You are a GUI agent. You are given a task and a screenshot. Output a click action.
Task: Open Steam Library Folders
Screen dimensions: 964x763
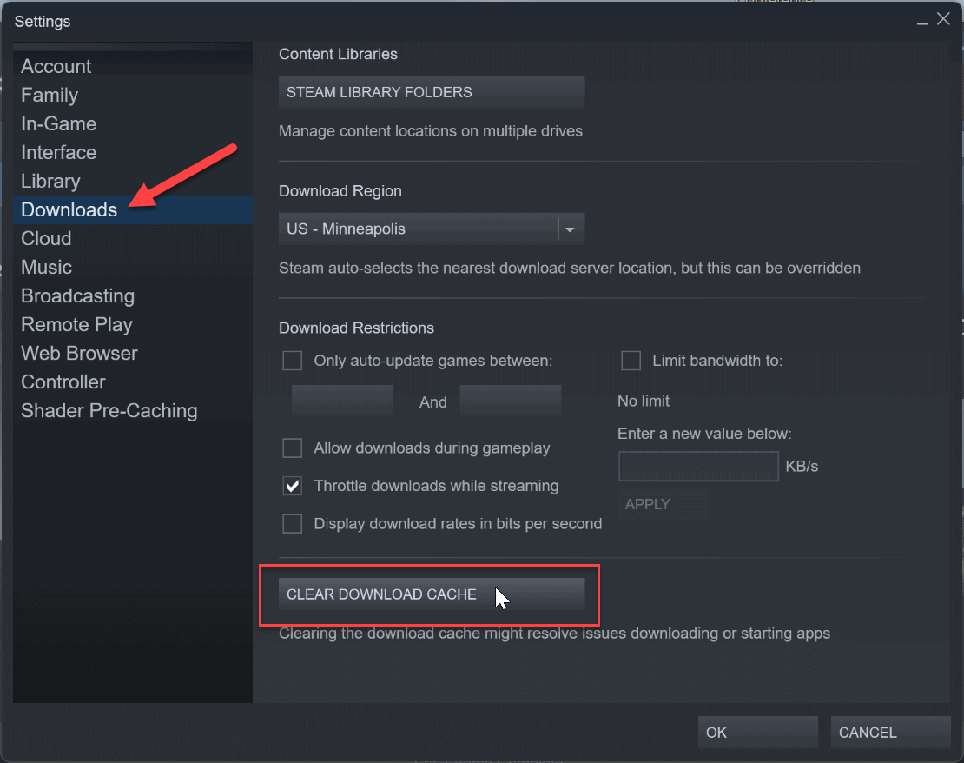point(432,91)
